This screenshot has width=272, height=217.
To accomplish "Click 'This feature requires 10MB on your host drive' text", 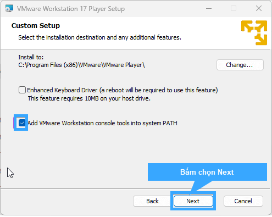I will 89,98.
